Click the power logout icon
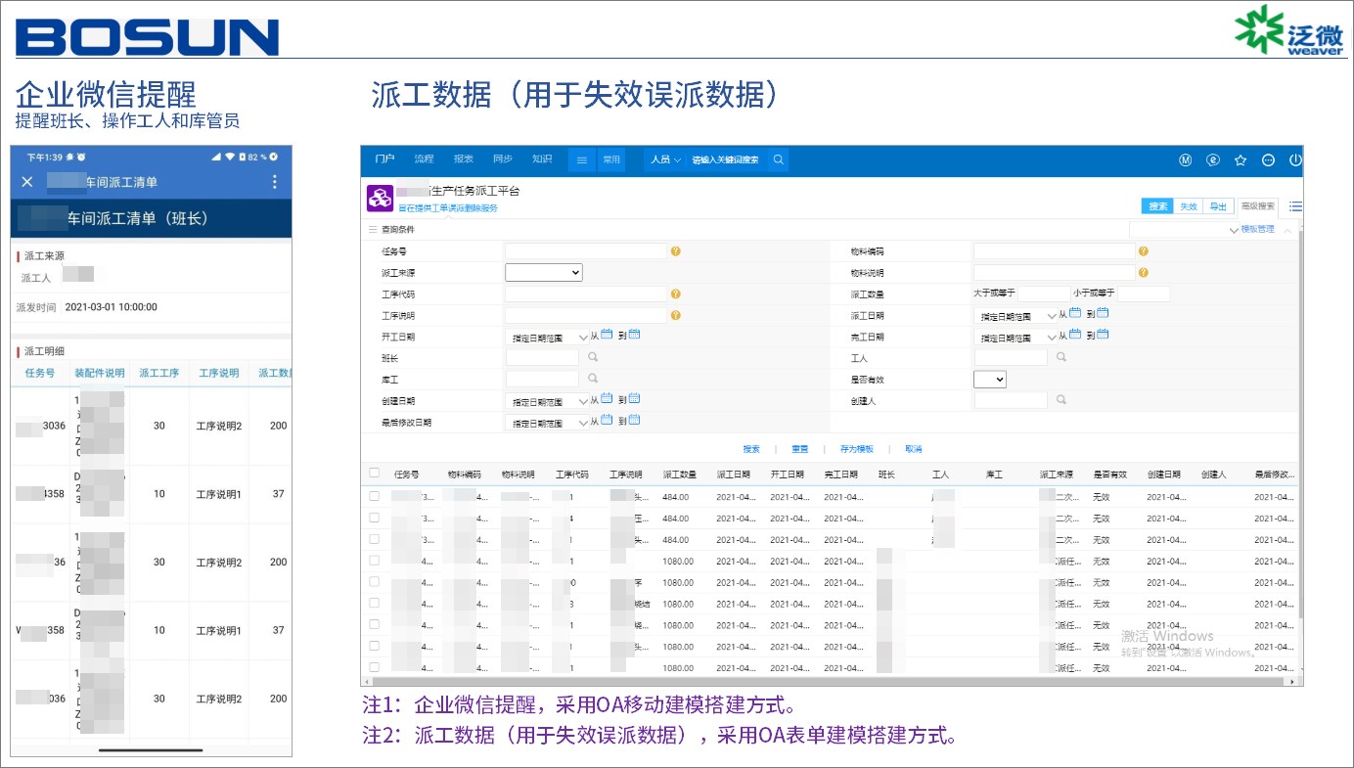Viewport: 1354px width, 768px height. click(1295, 159)
